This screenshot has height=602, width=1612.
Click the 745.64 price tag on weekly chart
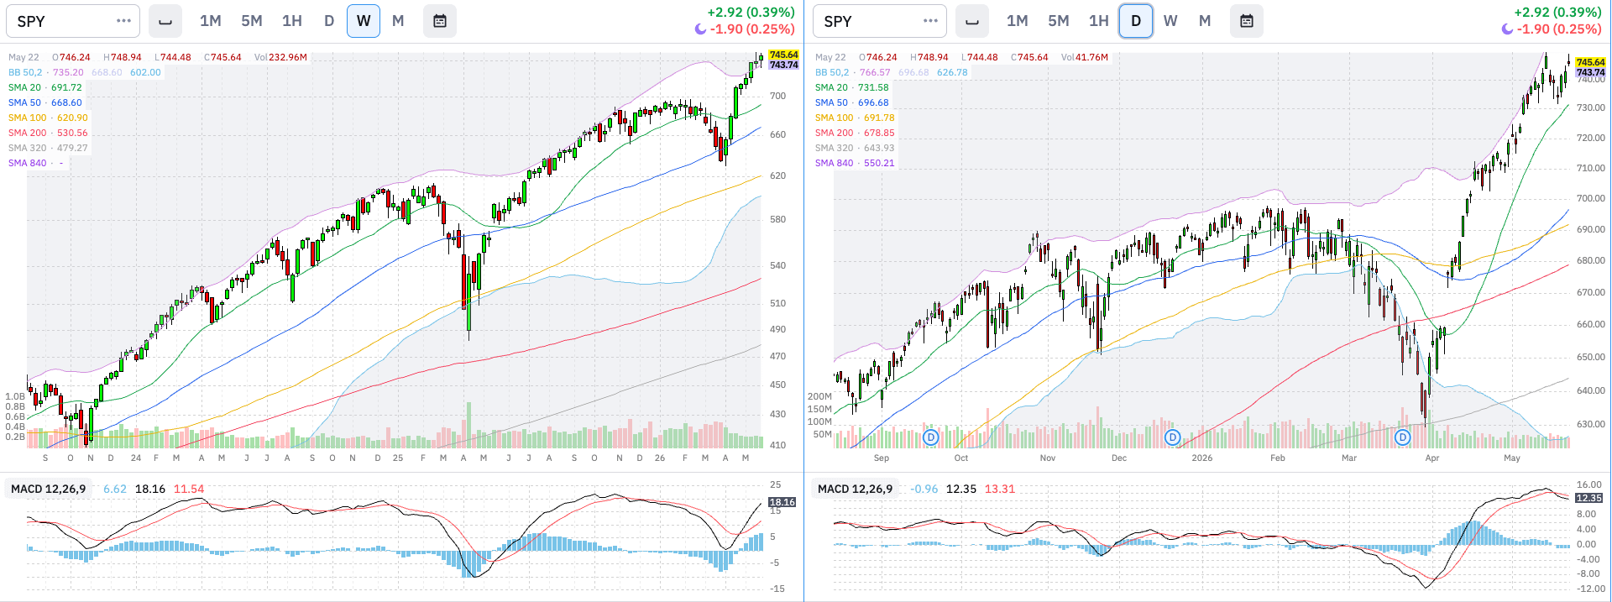pos(783,55)
